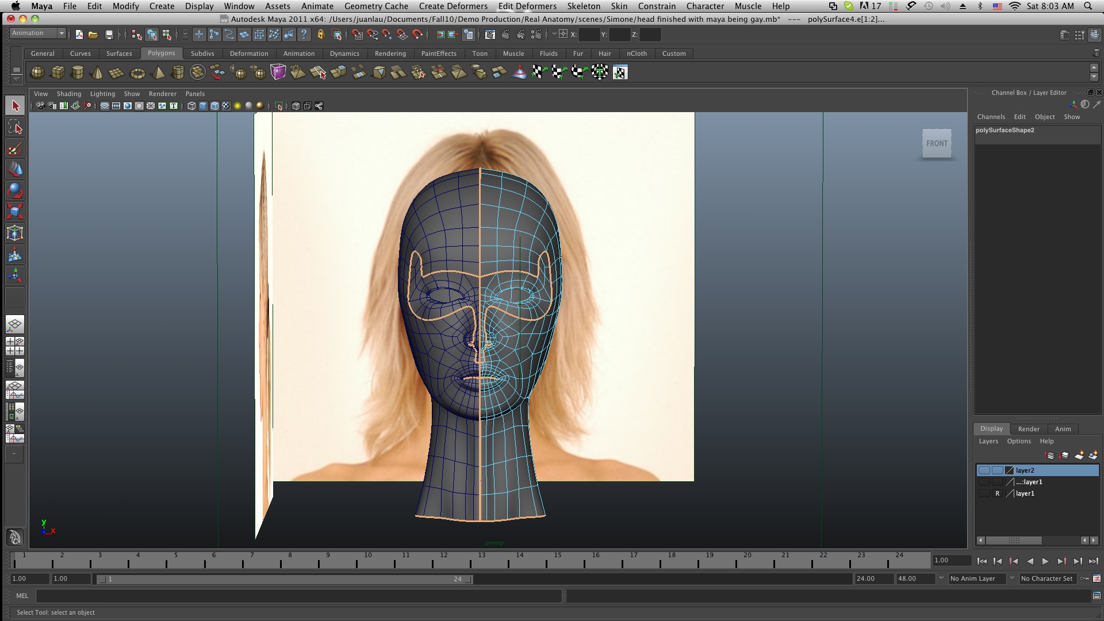Image resolution: width=1104 pixels, height=621 pixels.
Task: Create a polygon torus from shelf
Action: coord(137,72)
